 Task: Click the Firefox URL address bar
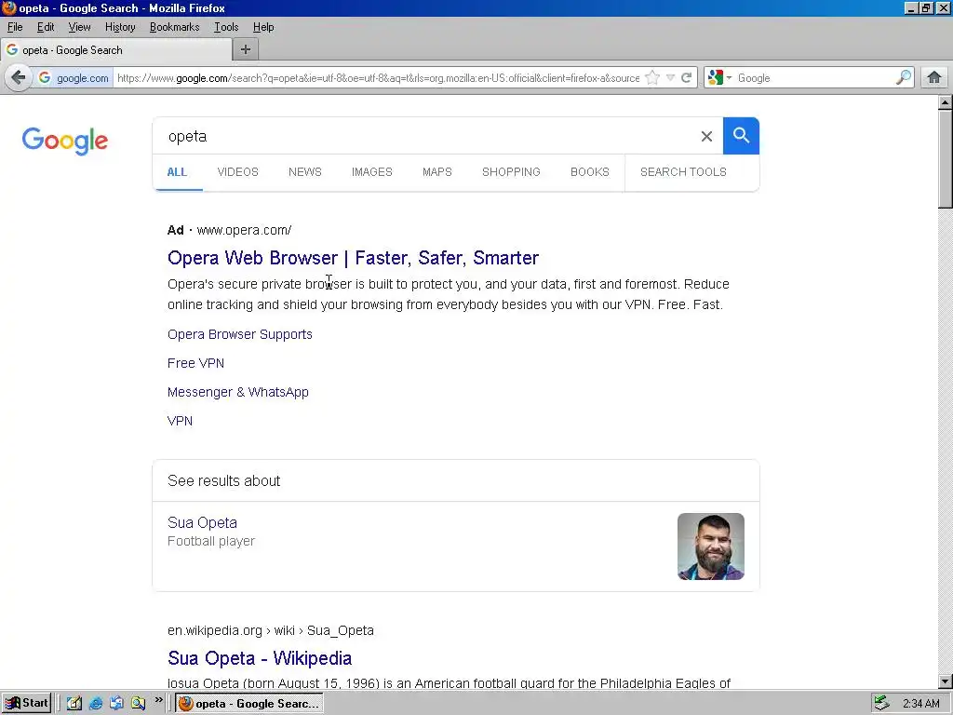[x=378, y=78]
